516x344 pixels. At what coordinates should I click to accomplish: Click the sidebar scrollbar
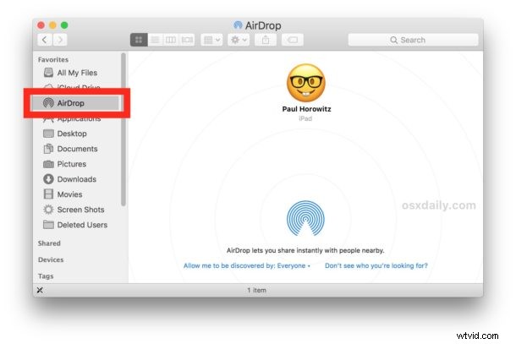(x=124, y=129)
